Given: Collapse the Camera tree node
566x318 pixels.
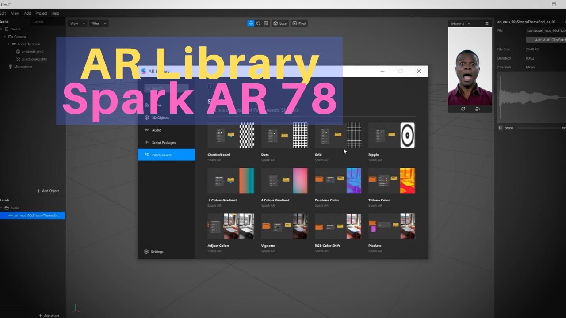Looking at the screenshot, I should click(5, 37).
